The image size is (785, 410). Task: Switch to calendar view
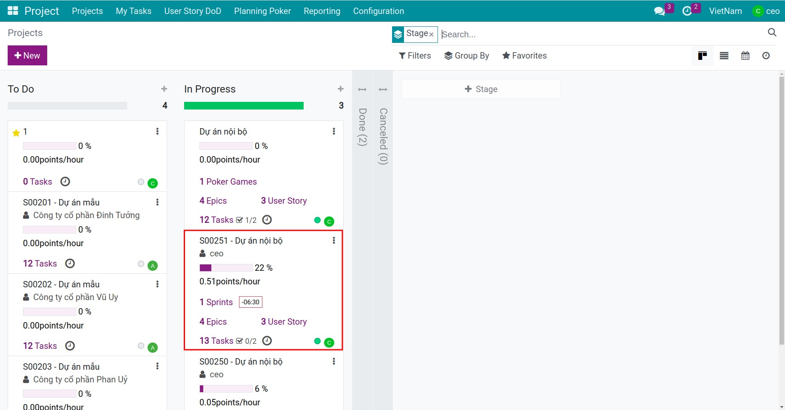click(x=745, y=56)
